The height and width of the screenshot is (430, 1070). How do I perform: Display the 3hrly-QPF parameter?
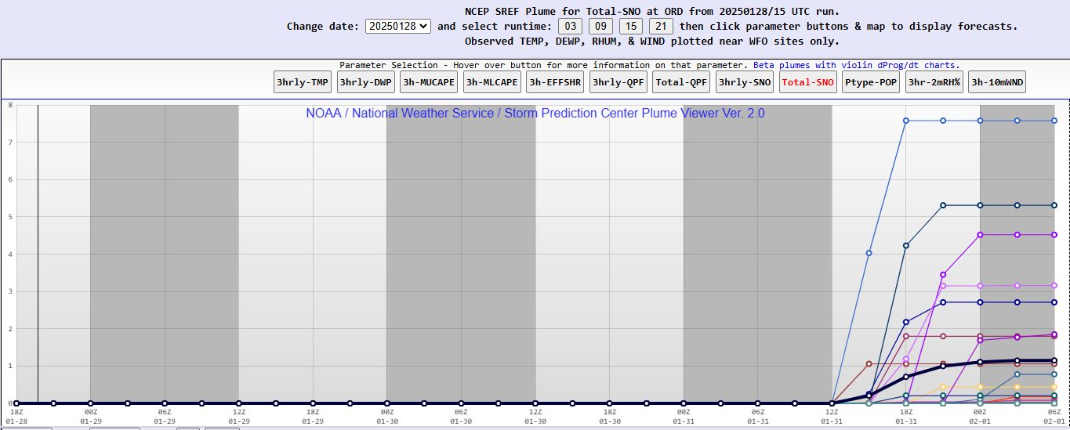(x=618, y=81)
